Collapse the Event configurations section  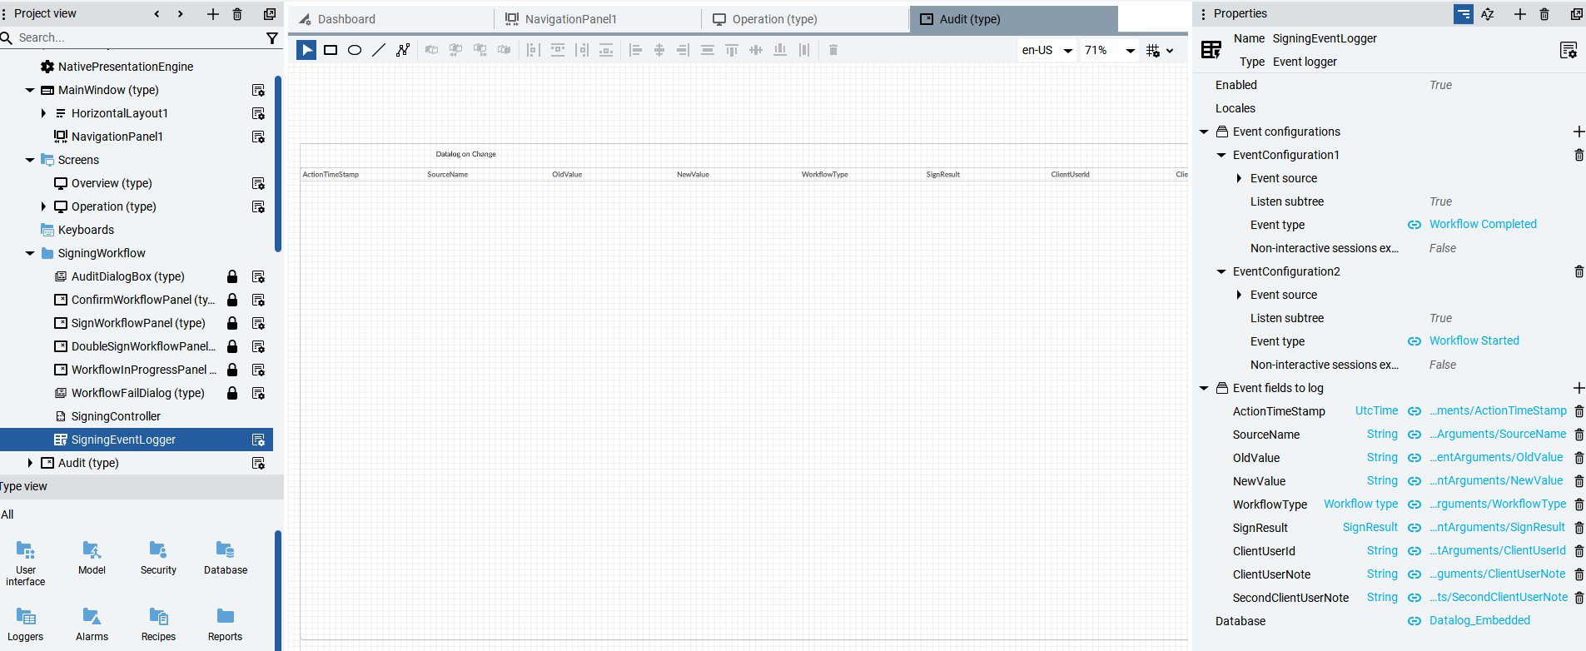1204,132
